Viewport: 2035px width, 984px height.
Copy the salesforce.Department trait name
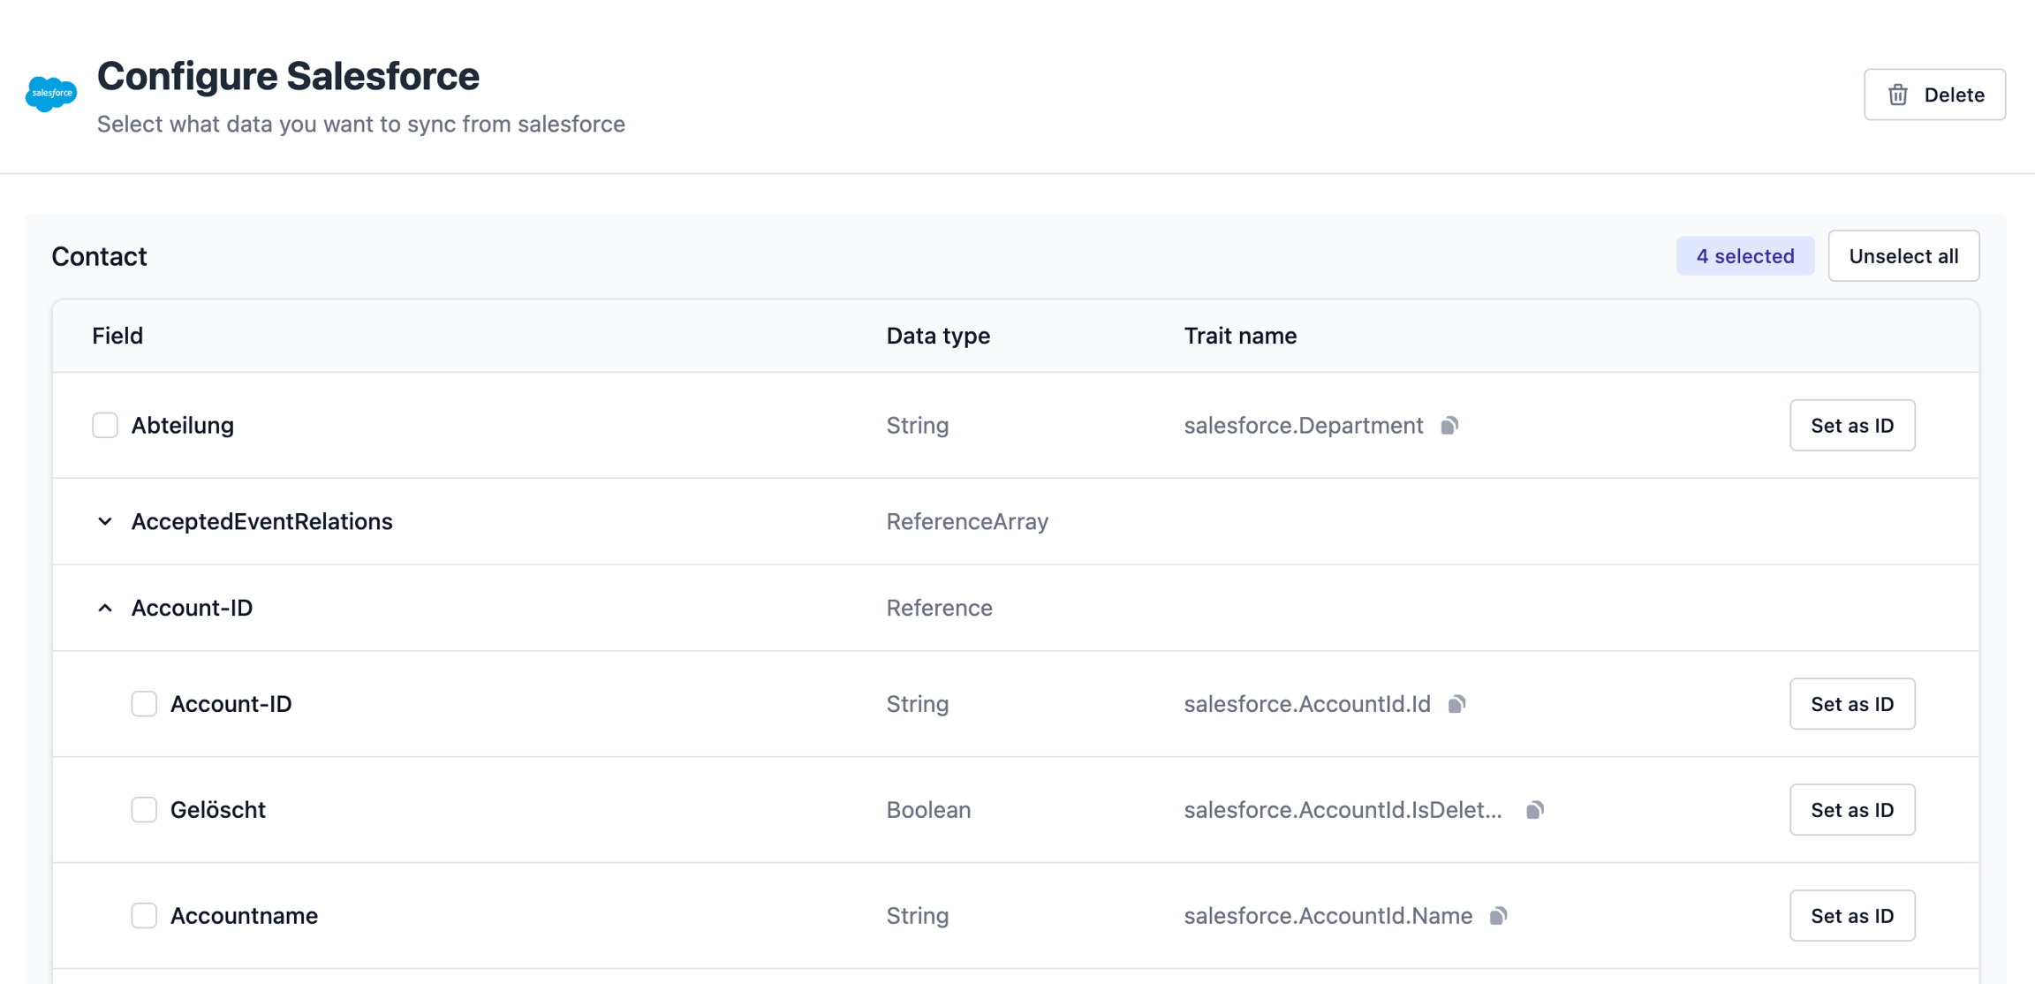coord(1449,426)
